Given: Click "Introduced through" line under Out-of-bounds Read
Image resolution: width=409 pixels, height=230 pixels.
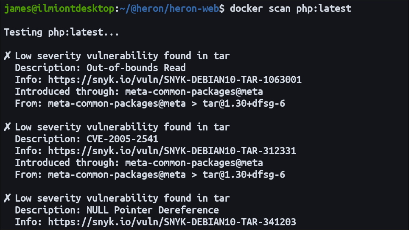Looking at the screenshot, I should tap(139, 91).
